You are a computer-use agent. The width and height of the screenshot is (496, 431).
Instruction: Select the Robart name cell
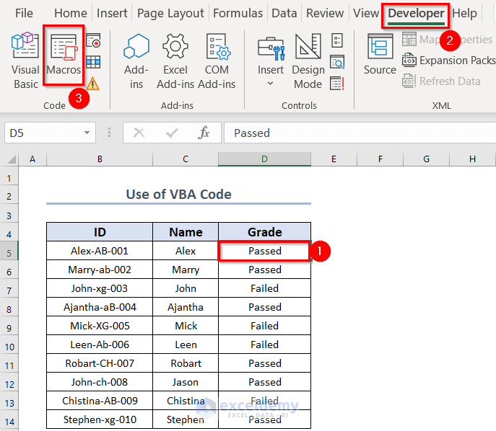(186, 363)
